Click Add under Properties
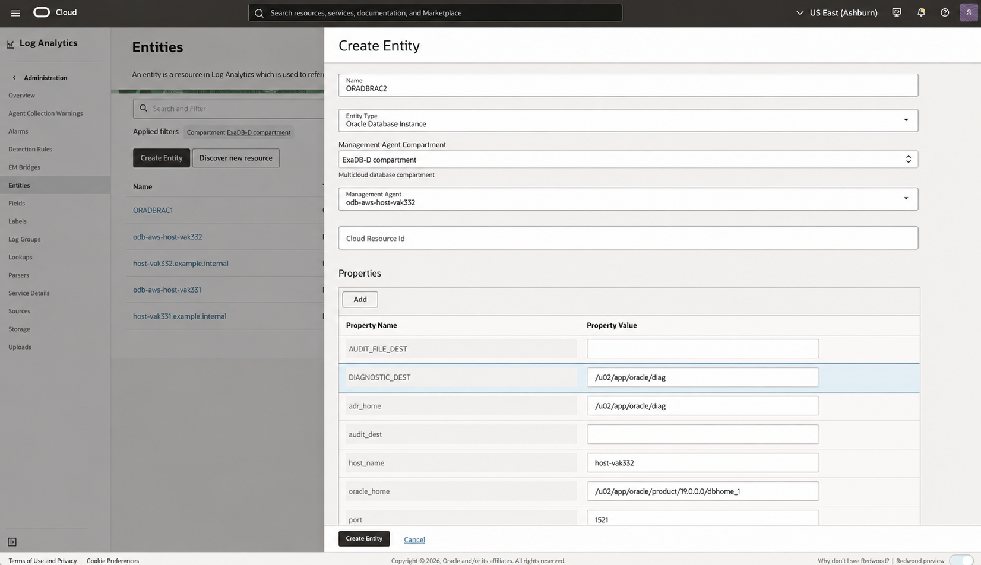 tap(360, 300)
